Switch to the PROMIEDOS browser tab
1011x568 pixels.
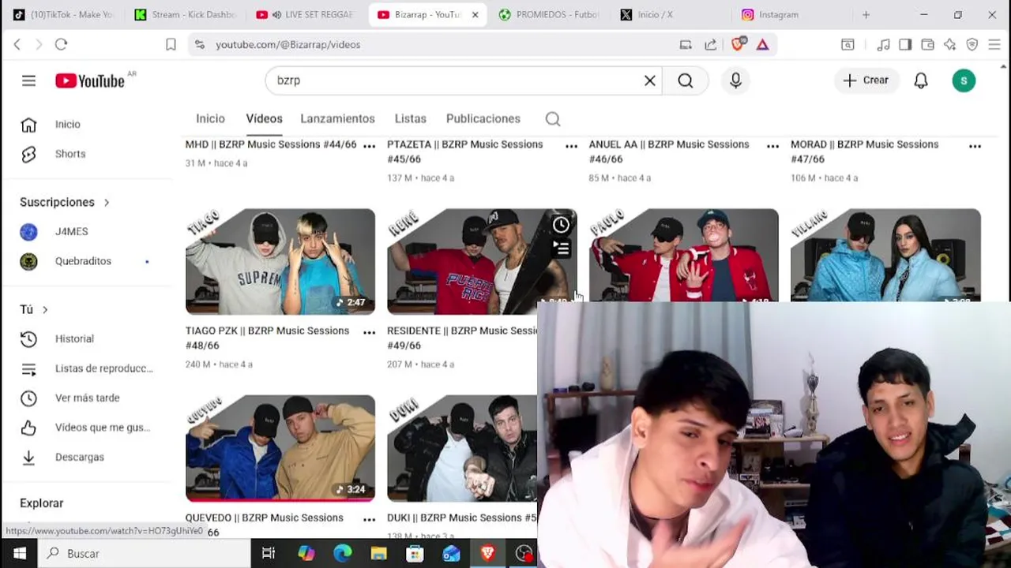tap(548, 14)
